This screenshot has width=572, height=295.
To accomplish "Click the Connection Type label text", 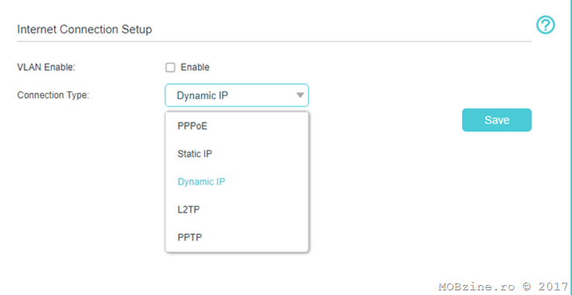I will pos(53,95).
